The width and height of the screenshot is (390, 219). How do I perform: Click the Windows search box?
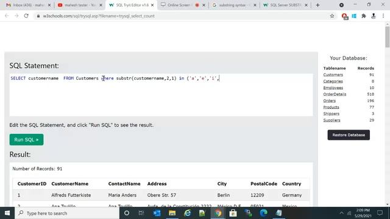[x=67, y=213]
